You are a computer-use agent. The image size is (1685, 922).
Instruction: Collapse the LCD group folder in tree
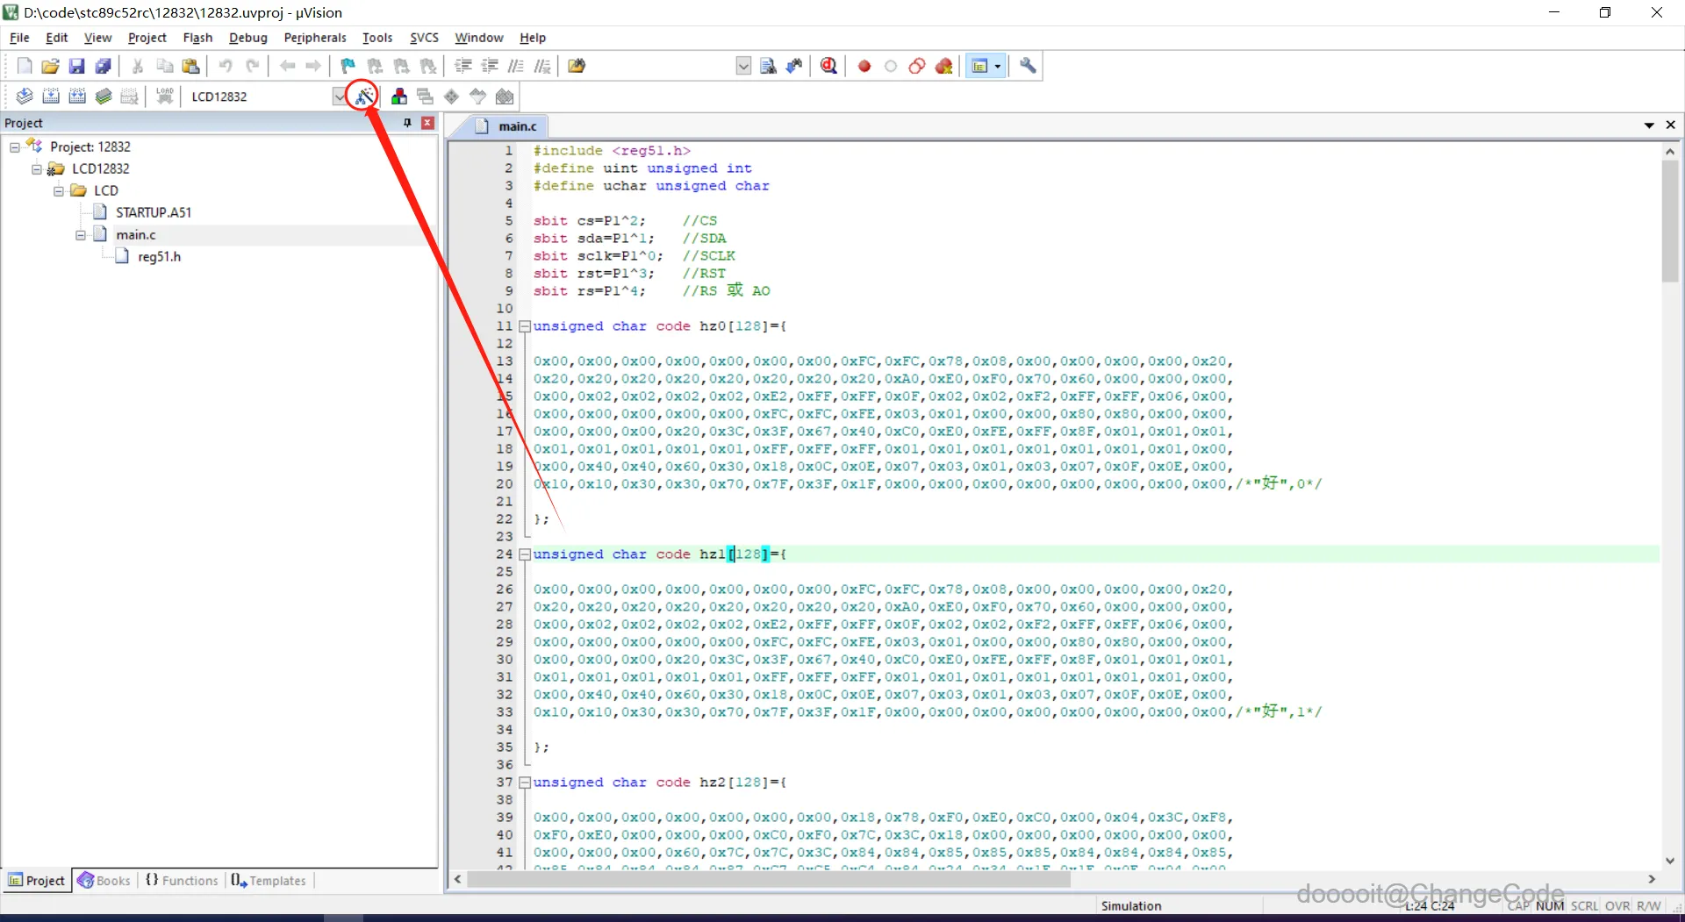pyautogui.click(x=59, y=190)
